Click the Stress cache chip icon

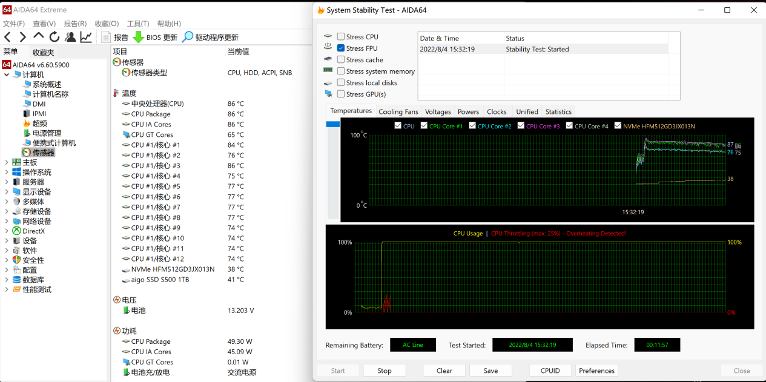328,59
